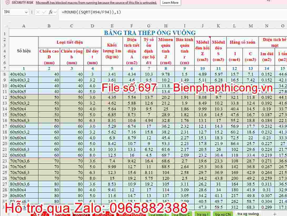The width and height of the screenshot is (287, 216).
Task: Click the Learn More button on security warning
Action: [170, 3]
